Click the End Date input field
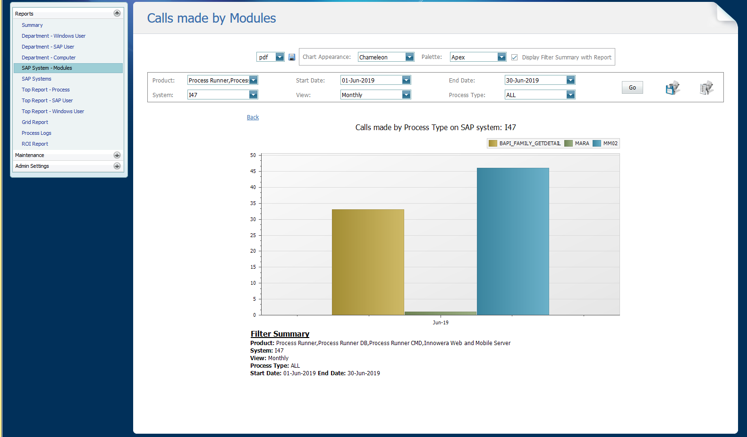 click(535, 80)
